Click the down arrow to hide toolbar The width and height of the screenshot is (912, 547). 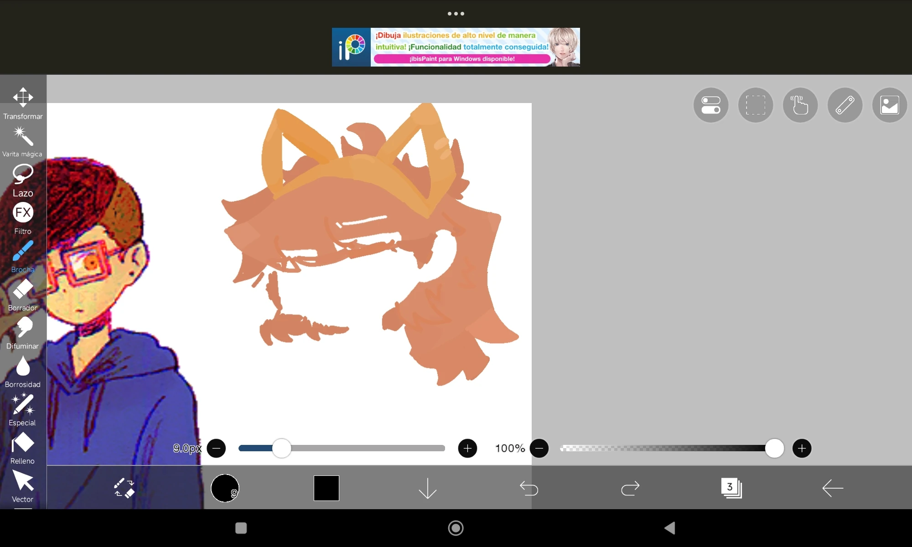tap(428, 488)
